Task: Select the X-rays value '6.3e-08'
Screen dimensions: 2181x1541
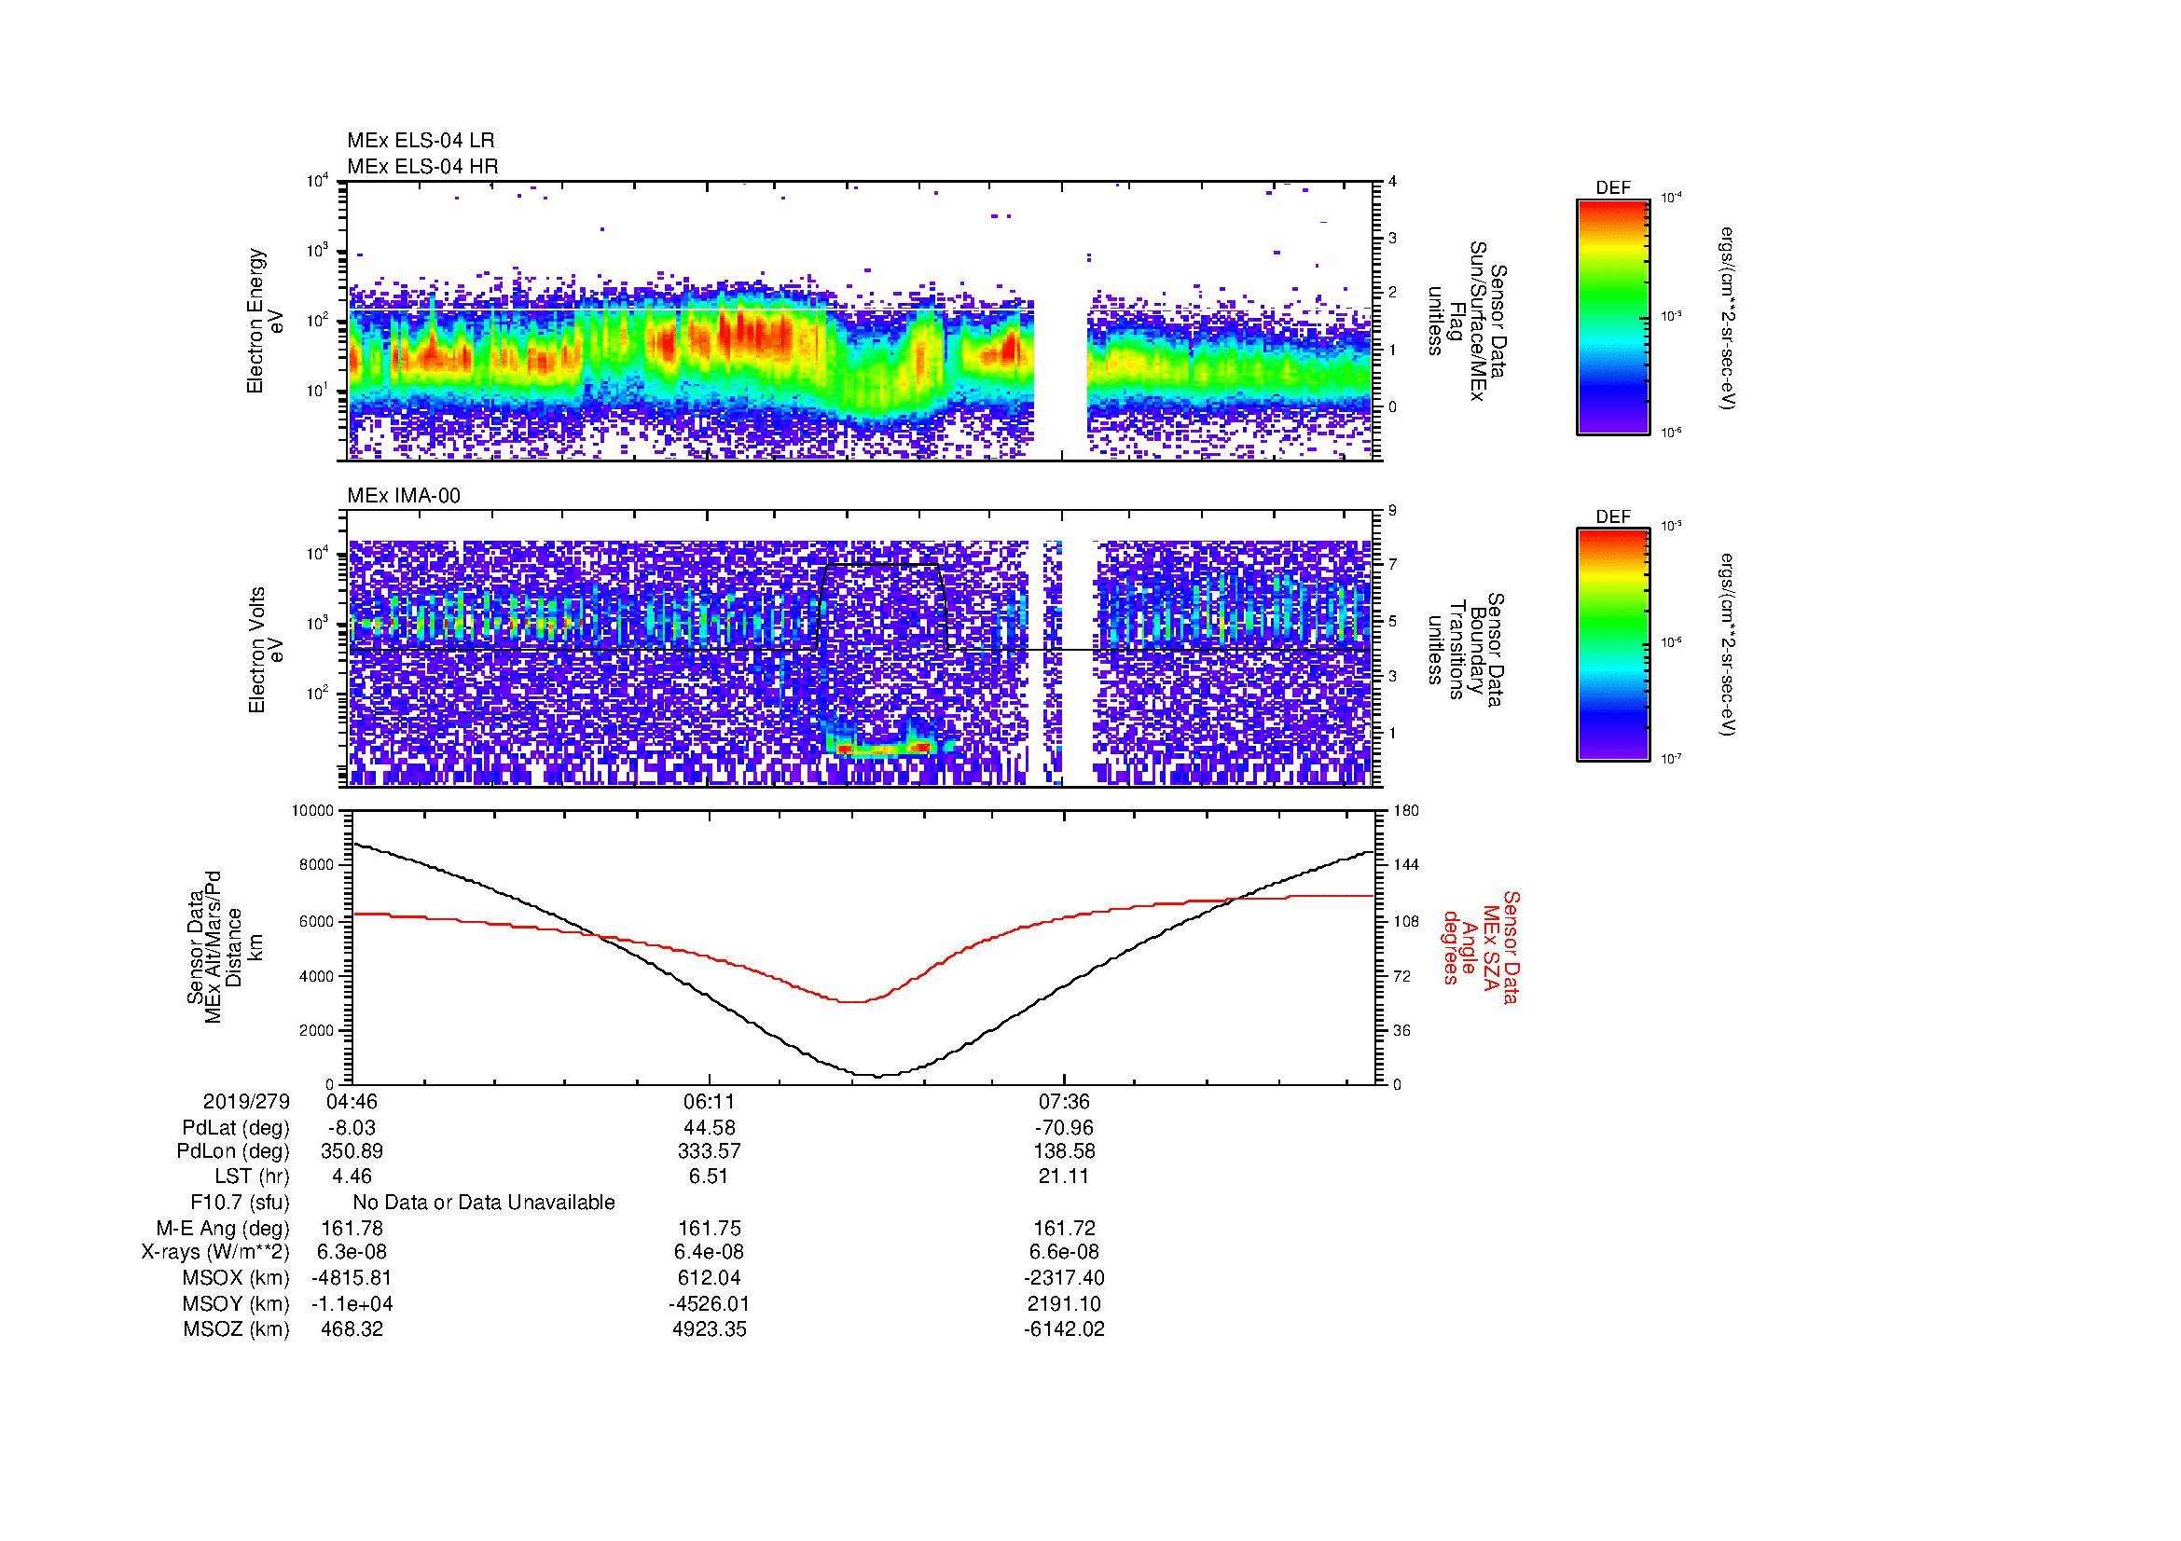Action: point(352,1253)
